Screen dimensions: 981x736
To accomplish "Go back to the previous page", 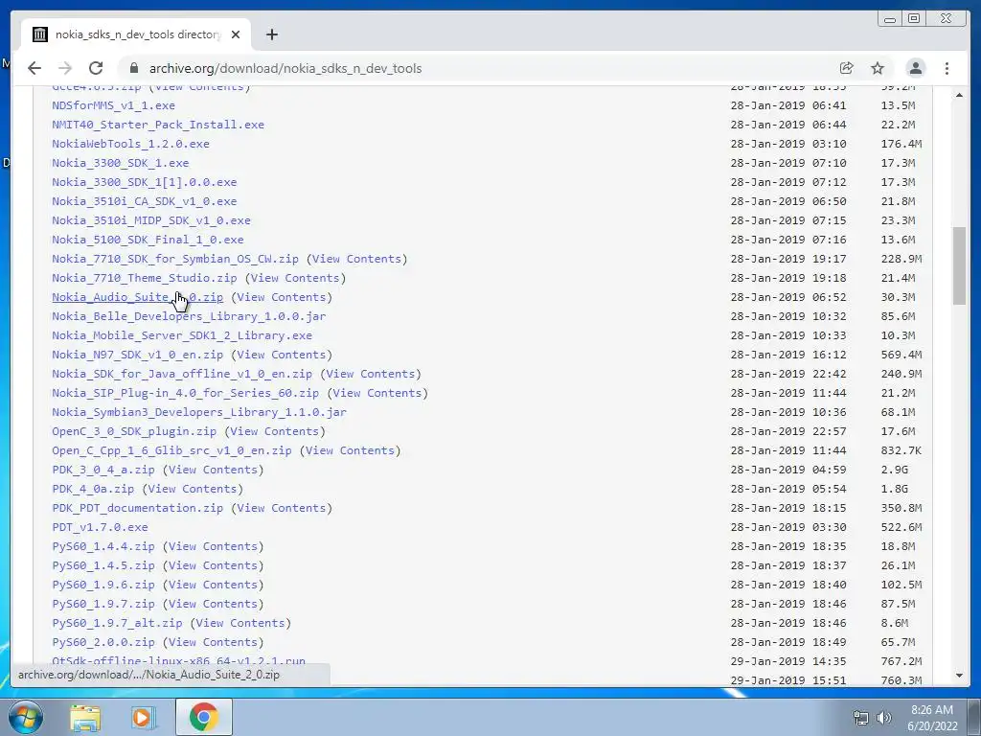I will coord(34,68).
